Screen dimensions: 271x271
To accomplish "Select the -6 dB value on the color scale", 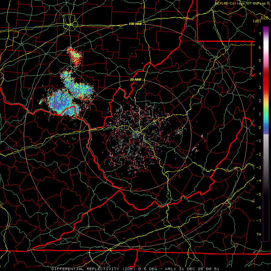I will (x=259, y=208).
